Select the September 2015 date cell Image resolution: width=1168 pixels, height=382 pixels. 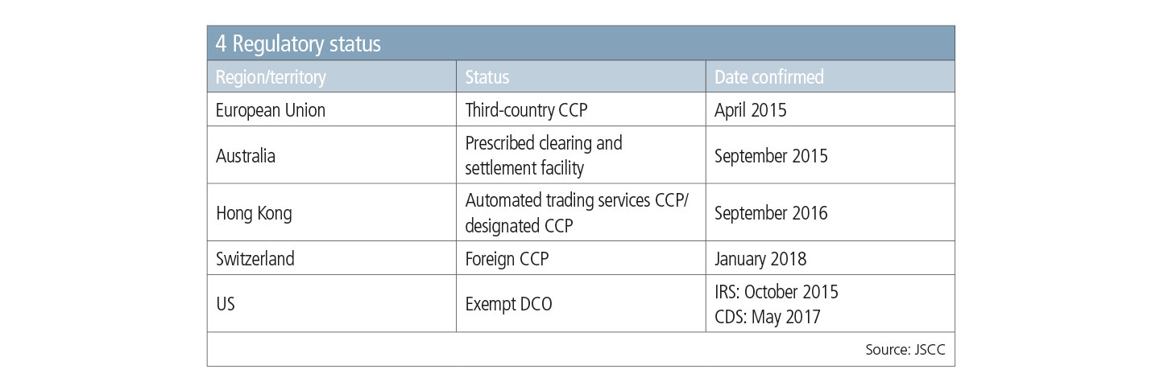(x=771, y=155)
